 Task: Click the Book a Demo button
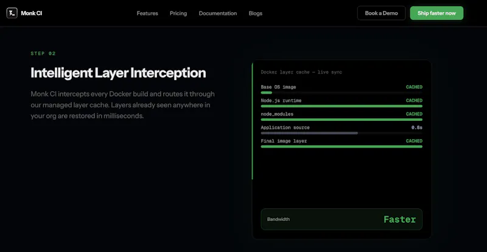(x=381, y=13)
